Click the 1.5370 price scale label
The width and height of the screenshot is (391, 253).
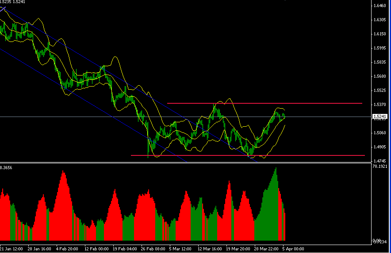(x=379, y=105)
